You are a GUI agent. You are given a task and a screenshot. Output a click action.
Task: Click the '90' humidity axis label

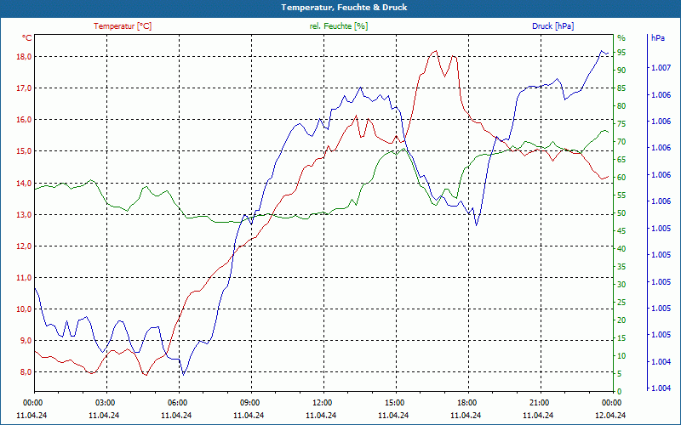click(621, 71)
